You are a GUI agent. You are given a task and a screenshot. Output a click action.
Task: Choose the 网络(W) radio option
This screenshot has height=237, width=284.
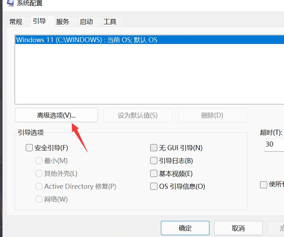(x=39, y=199)
